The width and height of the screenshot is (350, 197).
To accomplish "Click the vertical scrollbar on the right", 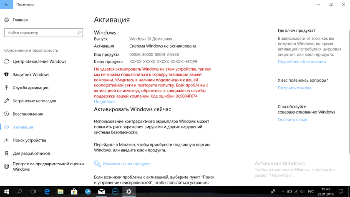I will [349, 91].
